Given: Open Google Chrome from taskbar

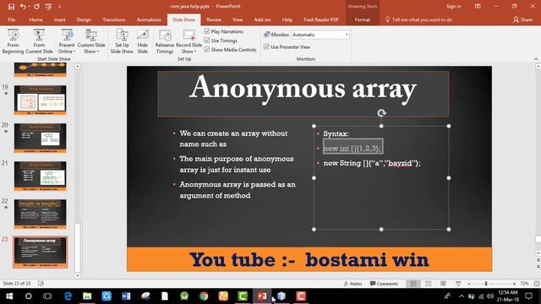Looking at the screenshot, I should point(204,296).
